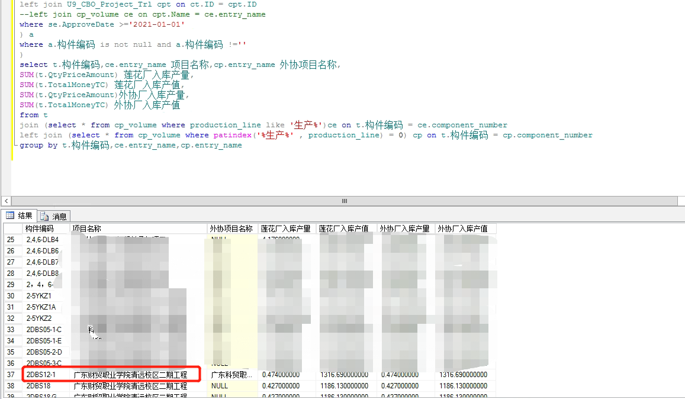Click cell 2DBS05-1-E
This screenshot has height=399, width=685.
[x=44, y=341]
